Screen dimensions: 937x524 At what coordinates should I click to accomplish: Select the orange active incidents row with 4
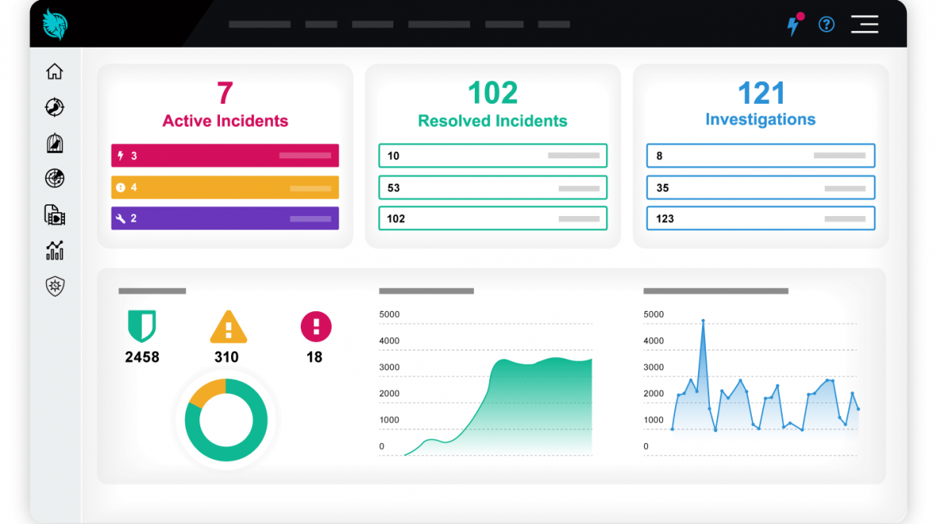225,188
